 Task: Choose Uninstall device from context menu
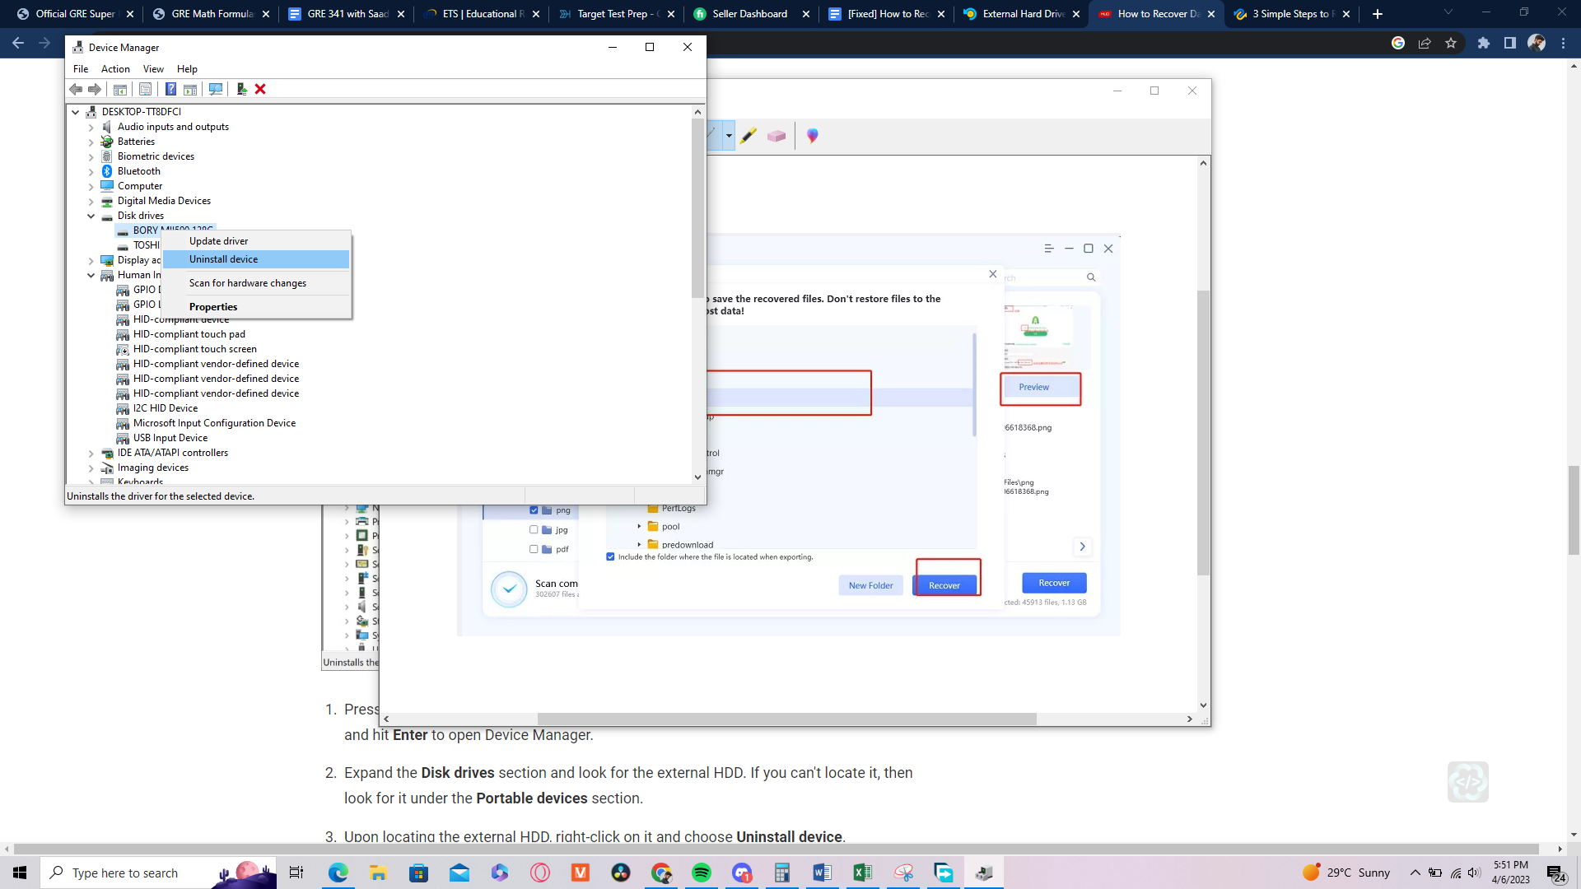(223, 259)
